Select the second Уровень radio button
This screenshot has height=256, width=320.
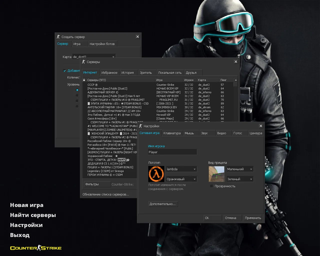click(x=77, y=95)
